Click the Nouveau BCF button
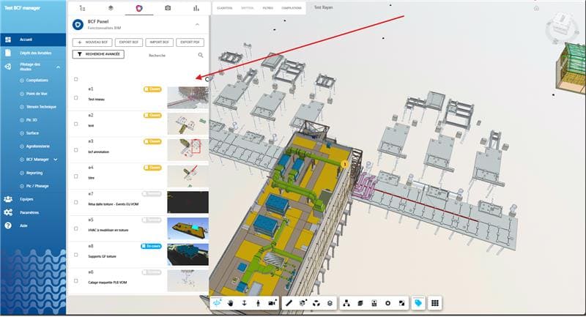Screen dimensions: 586x317 pos(92,42)
